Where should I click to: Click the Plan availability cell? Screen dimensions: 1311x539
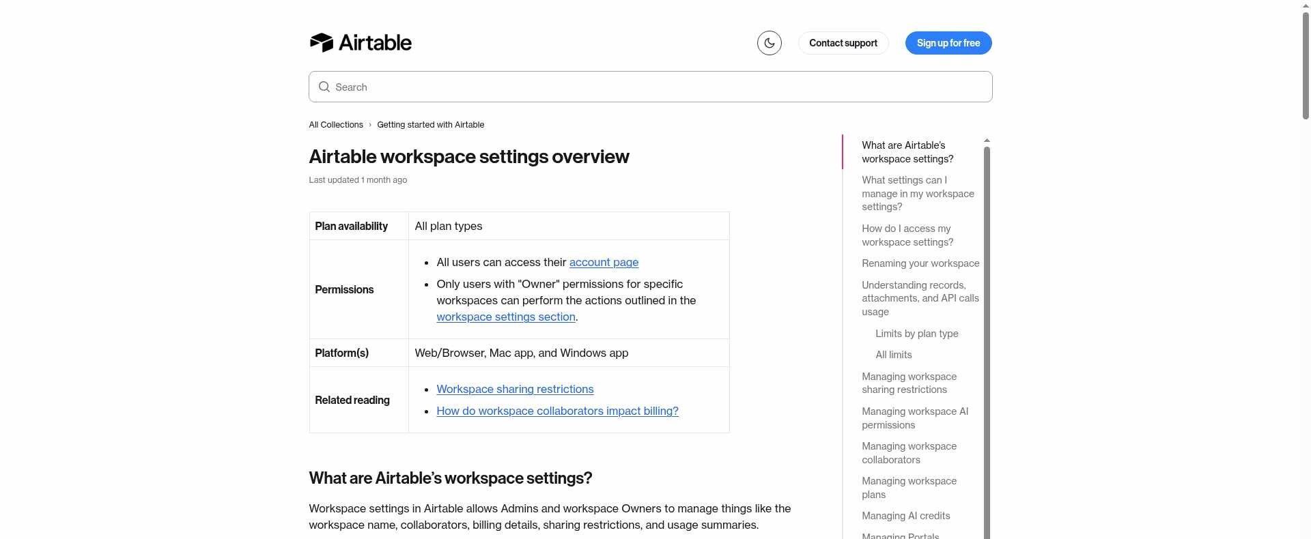click(x=358, y=226)
